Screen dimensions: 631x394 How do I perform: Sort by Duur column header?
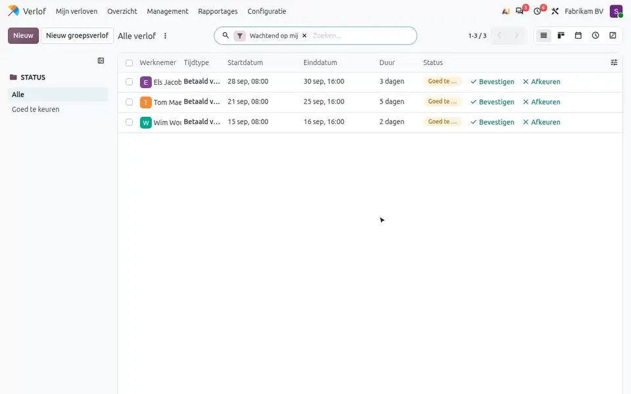tap(387, 62)
